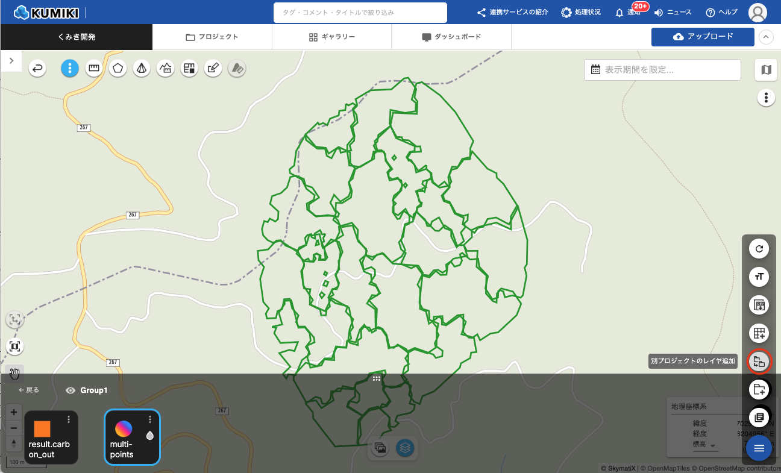The width and height of the screenshot is (781, 473).
Task: Select the ruler distance measurement tool
Action: [x=93, y=69]
